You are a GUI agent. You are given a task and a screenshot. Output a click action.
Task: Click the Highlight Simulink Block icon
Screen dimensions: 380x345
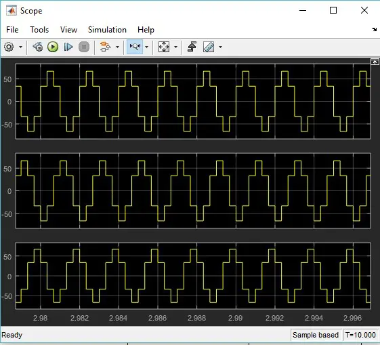[x=105, y=47]
